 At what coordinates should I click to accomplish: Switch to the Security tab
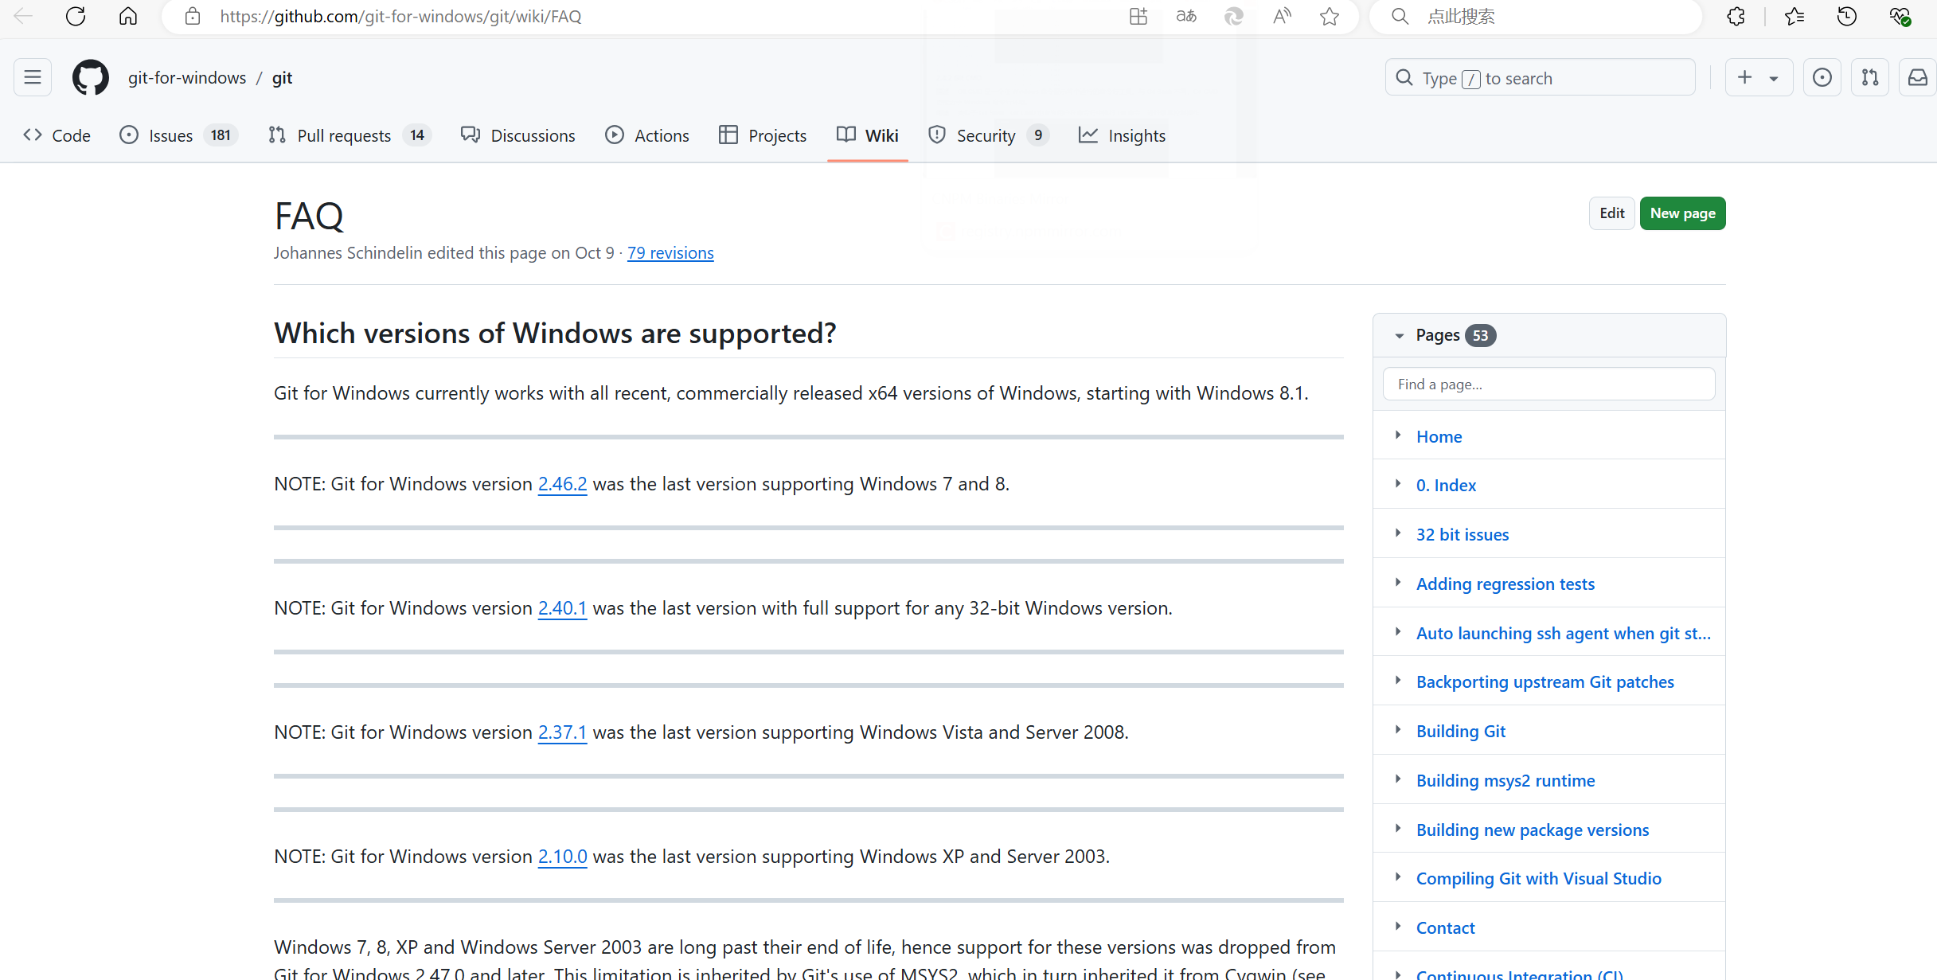pos(986,136)
